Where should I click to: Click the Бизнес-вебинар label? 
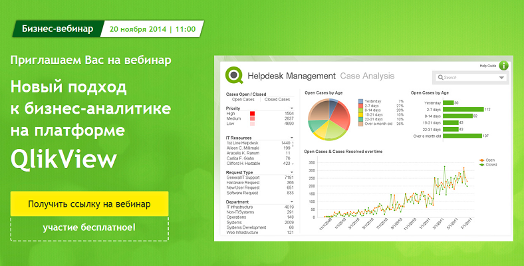[57, 29]
